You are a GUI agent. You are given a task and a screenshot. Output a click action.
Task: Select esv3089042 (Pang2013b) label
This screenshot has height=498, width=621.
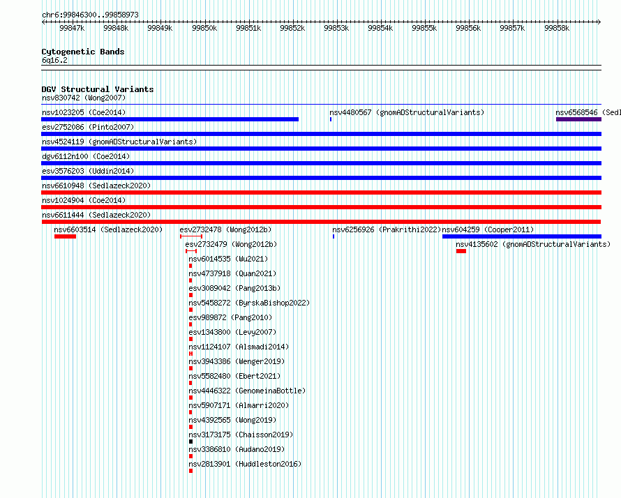click(234, 288)
